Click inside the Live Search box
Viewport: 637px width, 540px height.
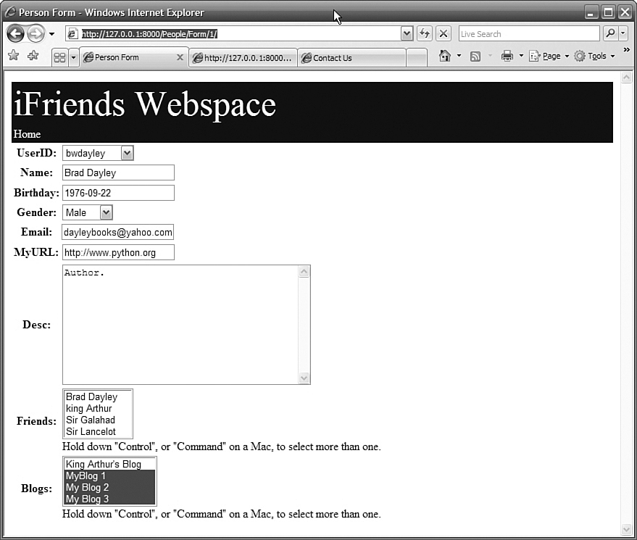coord(529,34)
